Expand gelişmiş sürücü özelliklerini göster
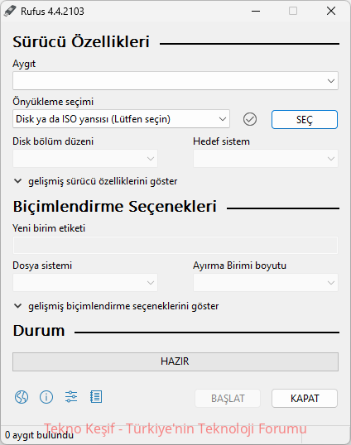 96,181
